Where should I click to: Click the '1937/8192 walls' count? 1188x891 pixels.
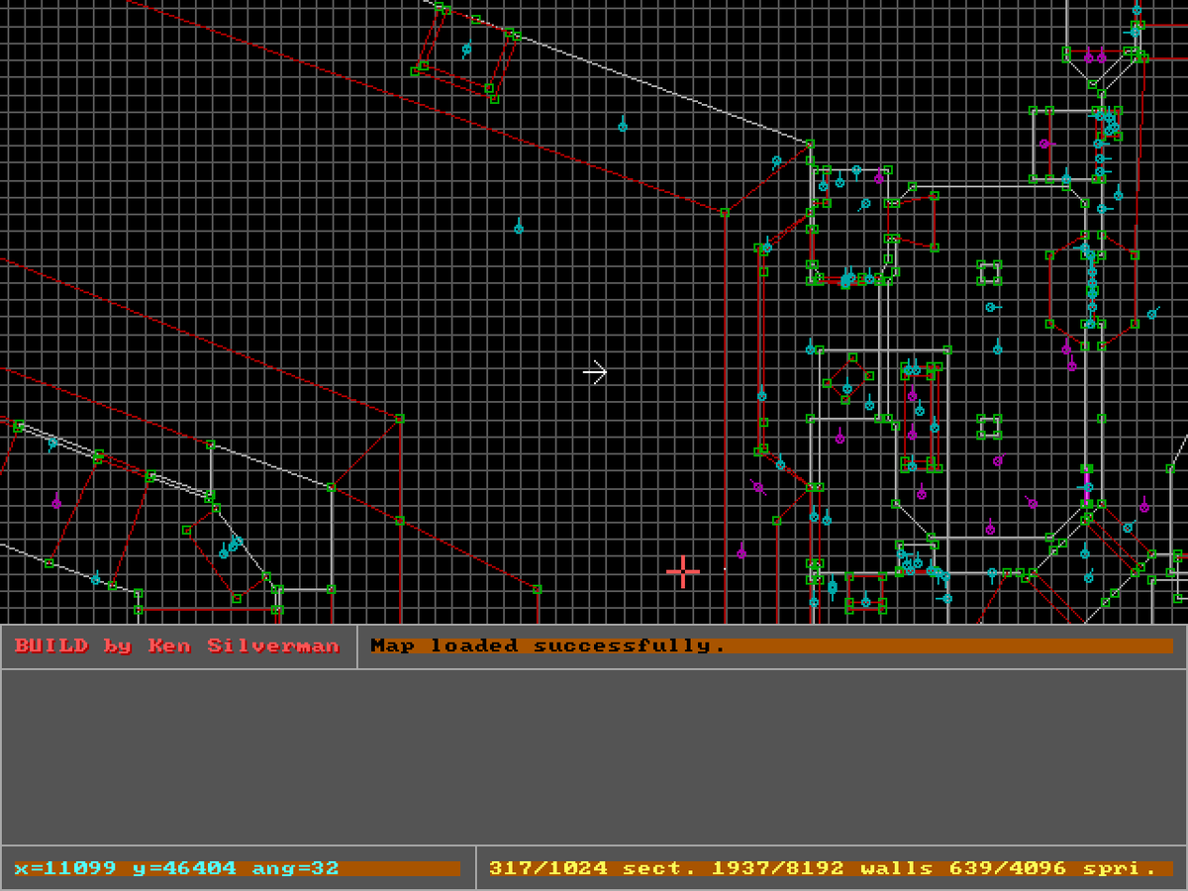point(822,868)
